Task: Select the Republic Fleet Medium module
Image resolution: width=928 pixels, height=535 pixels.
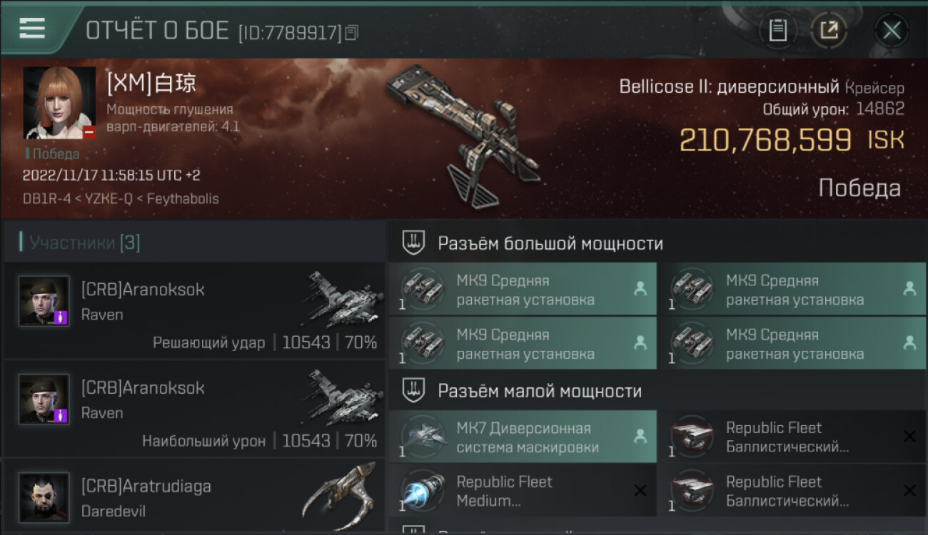Action: [x=523, y=491]
